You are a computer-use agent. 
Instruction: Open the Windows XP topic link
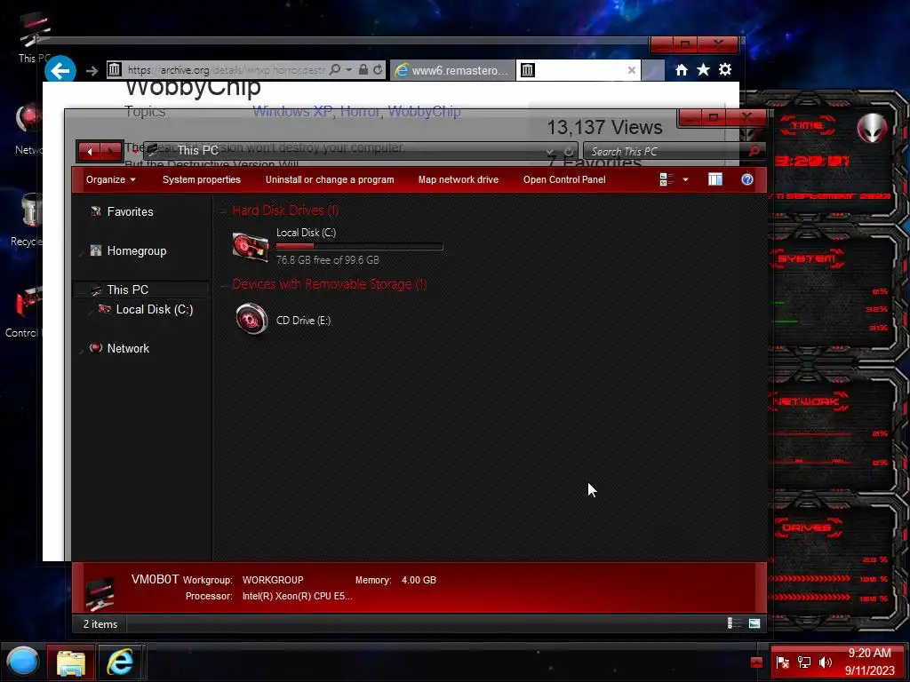point(291,111)
